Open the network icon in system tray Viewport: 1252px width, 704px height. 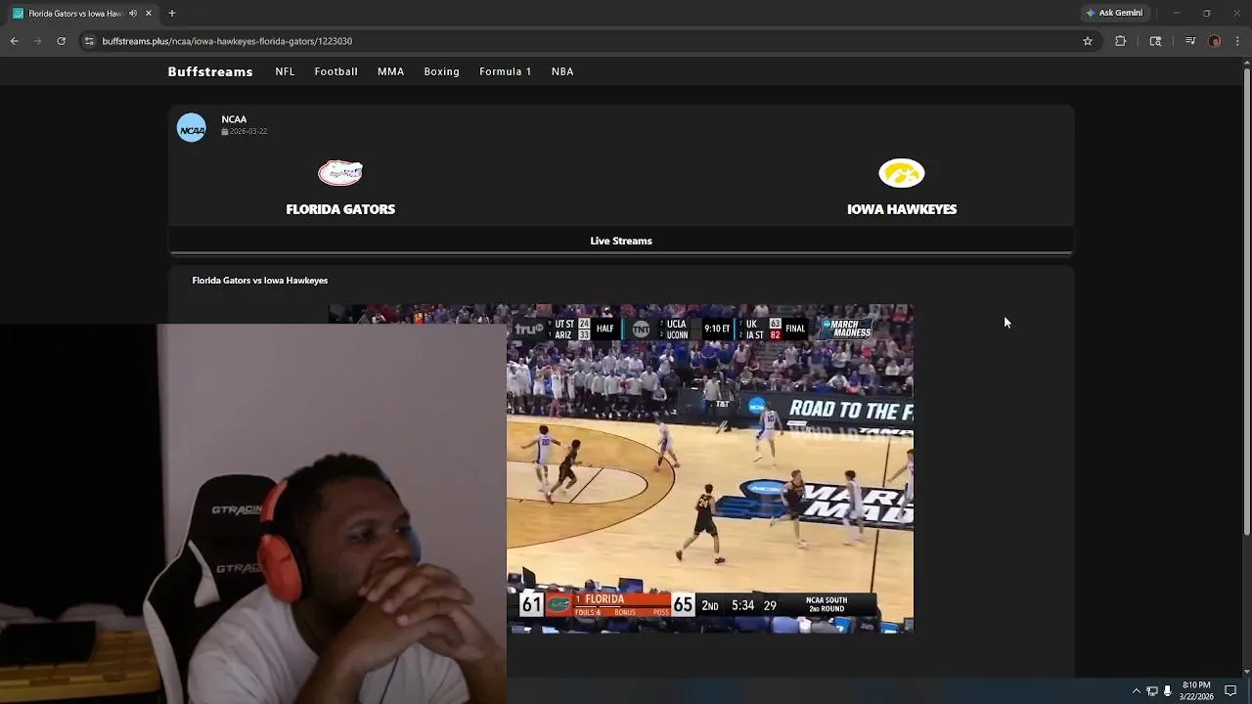[1152, 691]
